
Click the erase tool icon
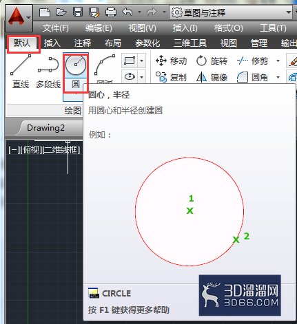(292, 61)
